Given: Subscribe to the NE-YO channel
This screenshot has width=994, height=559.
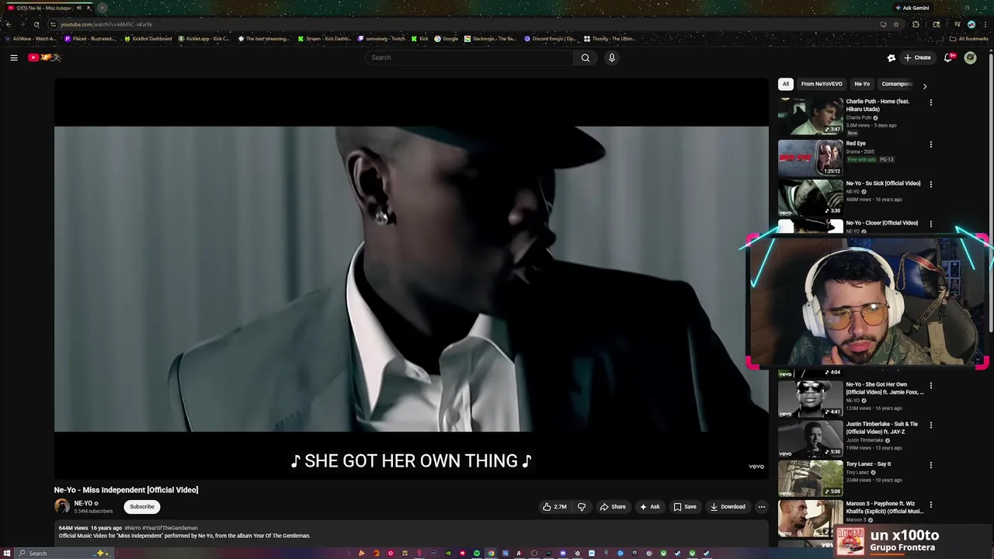Looking at the screenshot, I should tap(142, 507).
